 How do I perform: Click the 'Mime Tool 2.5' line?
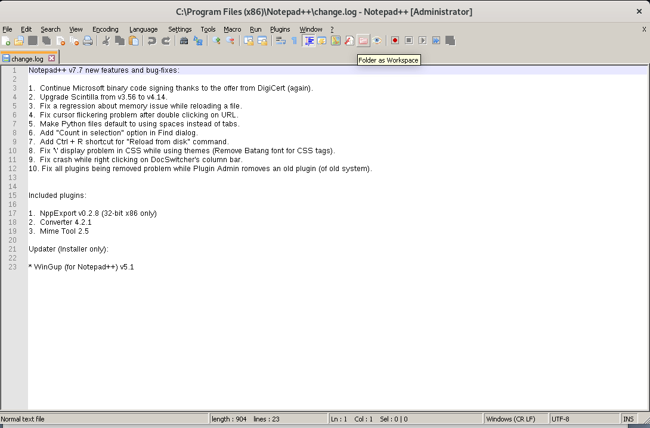point(58,231)
